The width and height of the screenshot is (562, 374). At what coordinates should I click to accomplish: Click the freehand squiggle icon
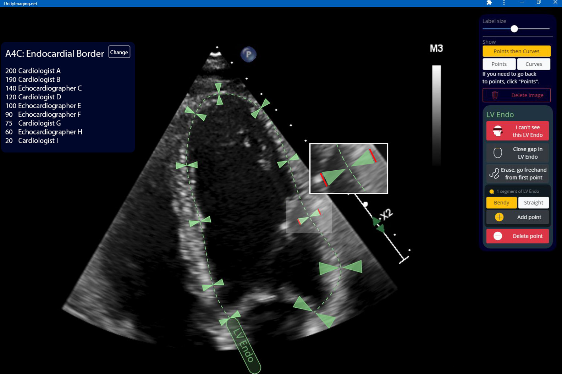(494, 174)
